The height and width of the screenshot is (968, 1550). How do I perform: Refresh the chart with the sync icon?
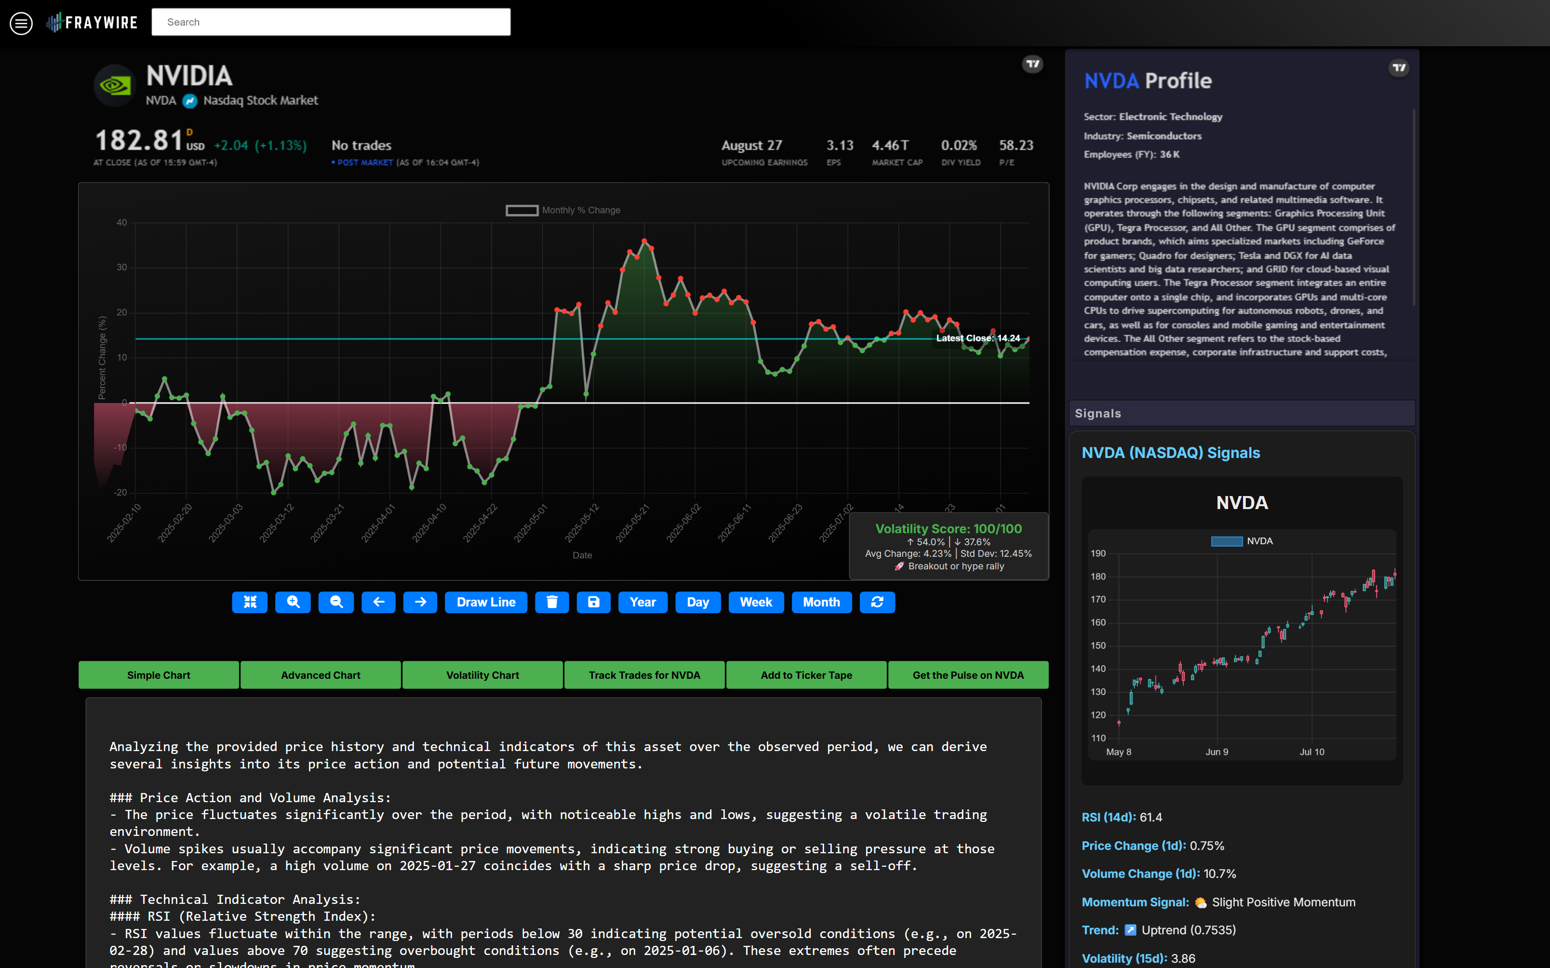coord(877,602)
